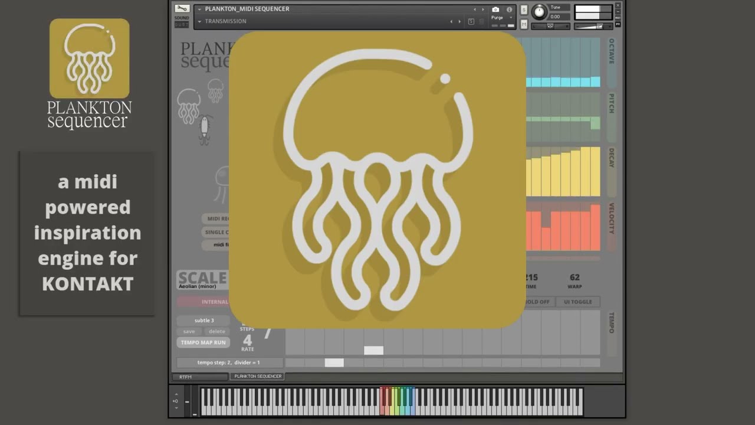Toggle highlighted white tempo grid cell
Image resolution: width=755 pixels, height=425 pixels.
[x=373, y=351]
